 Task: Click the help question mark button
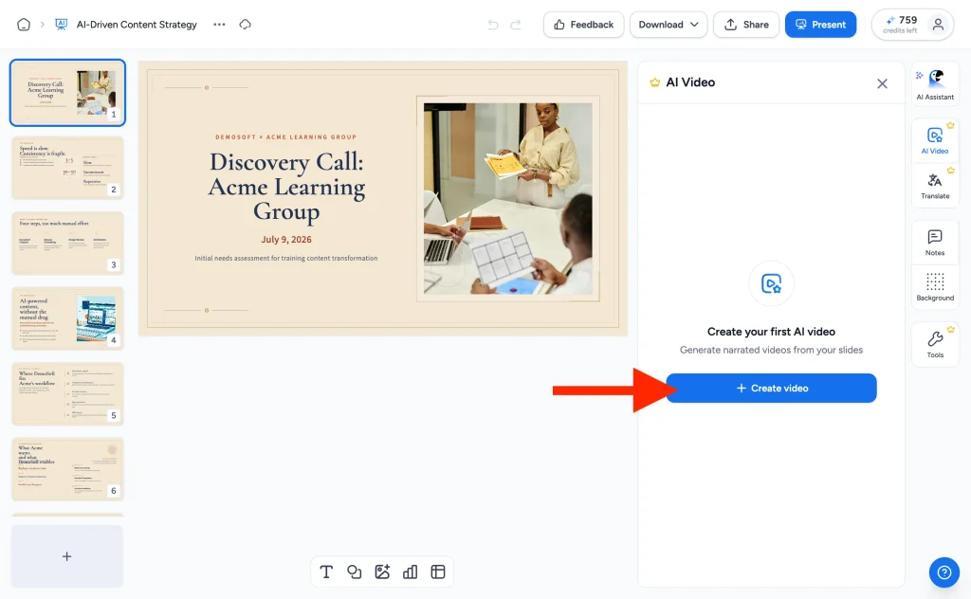(x=944, y=572)
